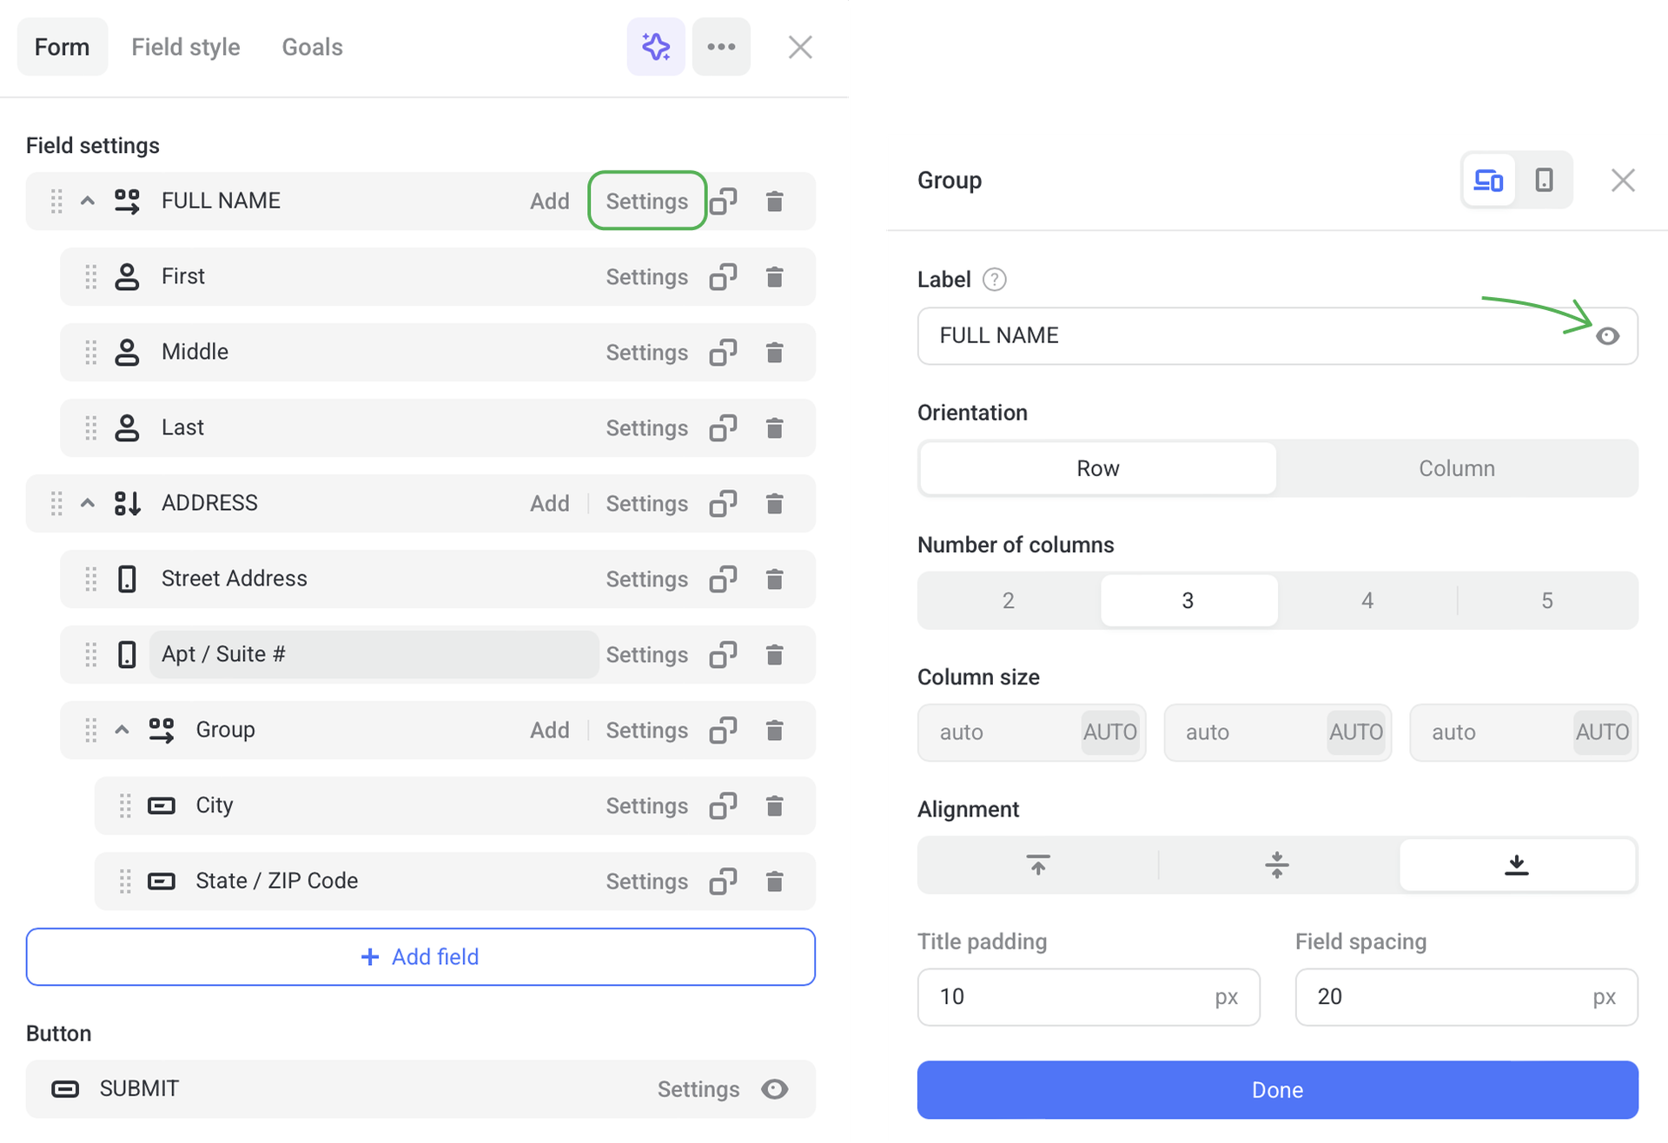Open the three-dots more options menu
The height and width of the screenshot is (1143, 1668).
(721, 47)
